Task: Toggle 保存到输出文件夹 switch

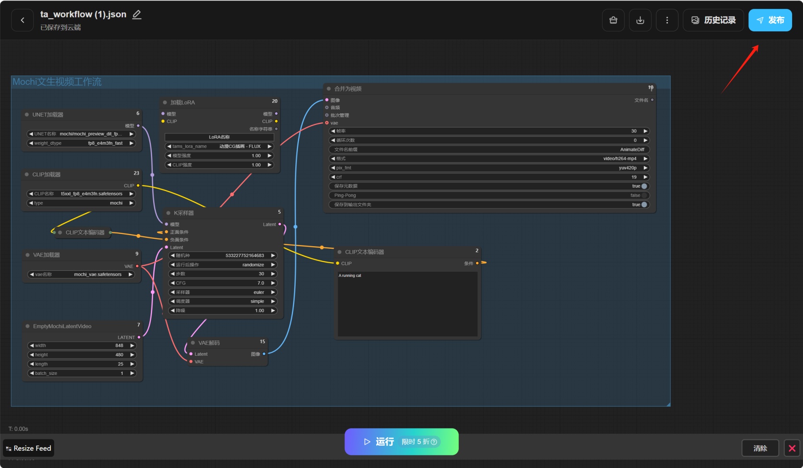Action: [644, 205]
